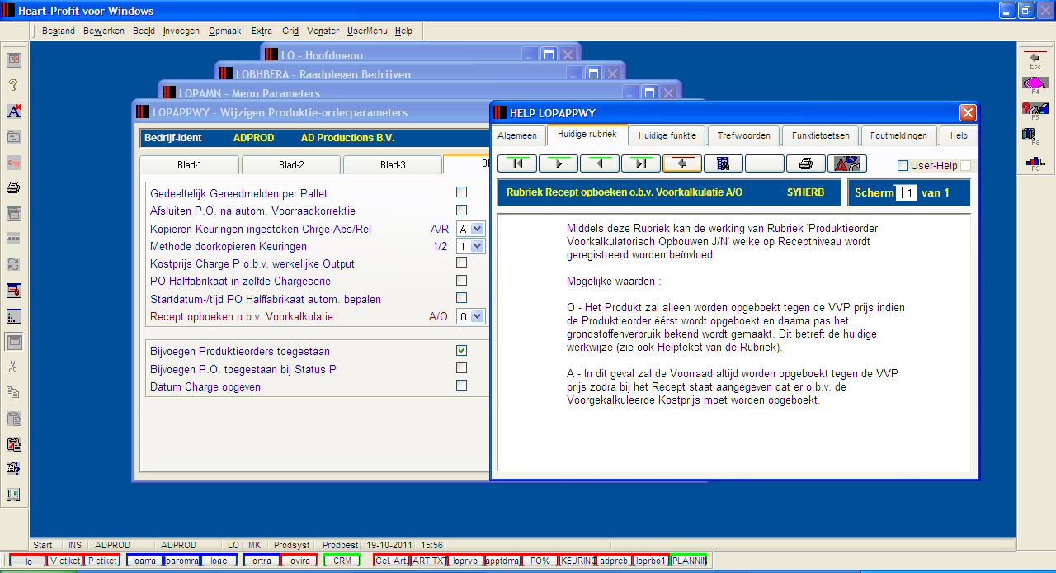Open the Opmaak menu
The height and width of the screenshot is (573, 1056).
225,31
